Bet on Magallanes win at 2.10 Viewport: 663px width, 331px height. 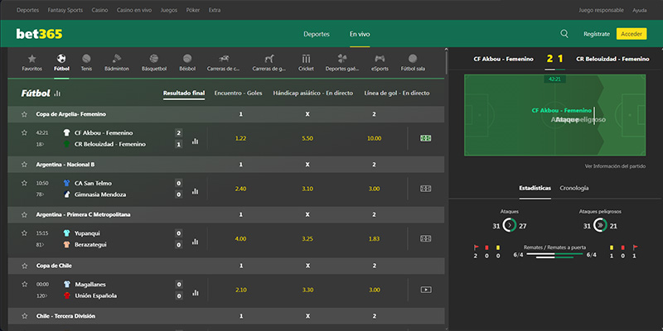pos(240,290)
